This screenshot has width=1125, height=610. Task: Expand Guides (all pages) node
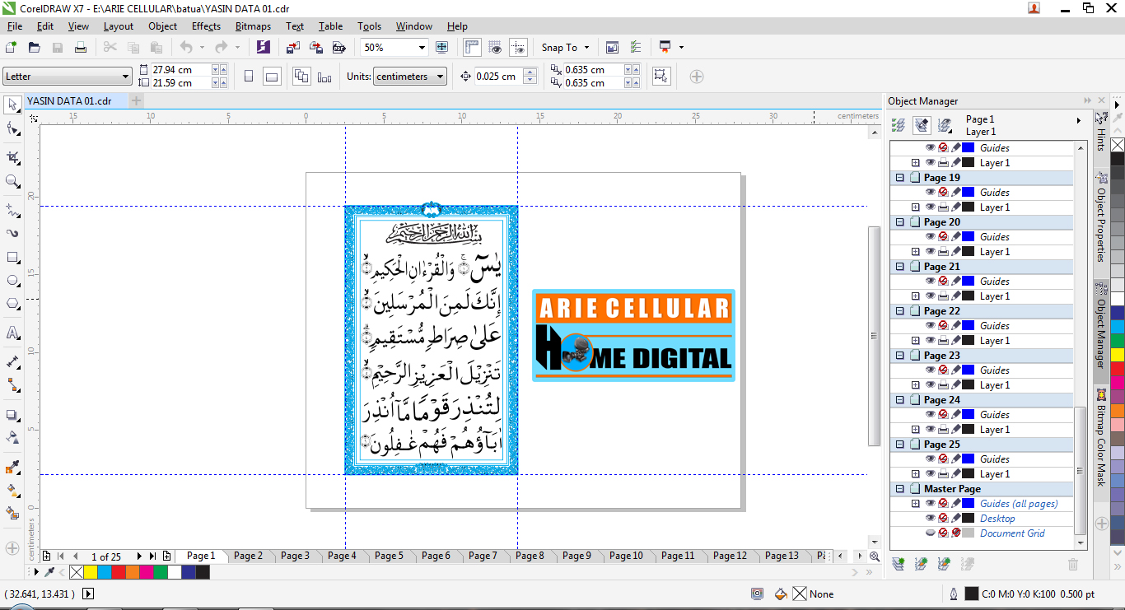click(915, 504)
